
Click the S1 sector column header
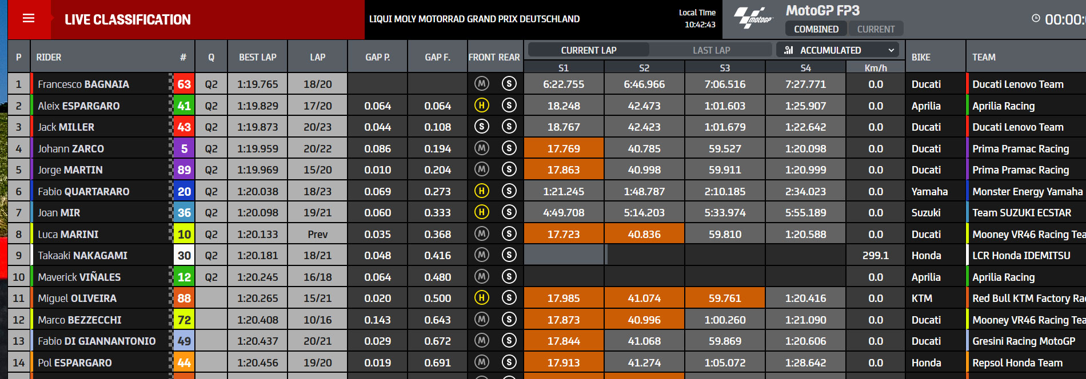click(x=564, y=67)
